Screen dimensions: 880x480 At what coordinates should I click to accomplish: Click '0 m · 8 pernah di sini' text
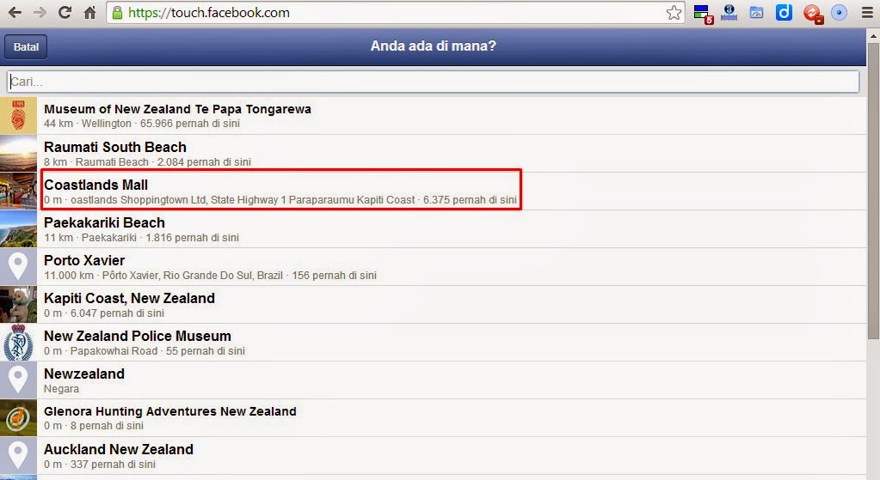click(94, 426)
